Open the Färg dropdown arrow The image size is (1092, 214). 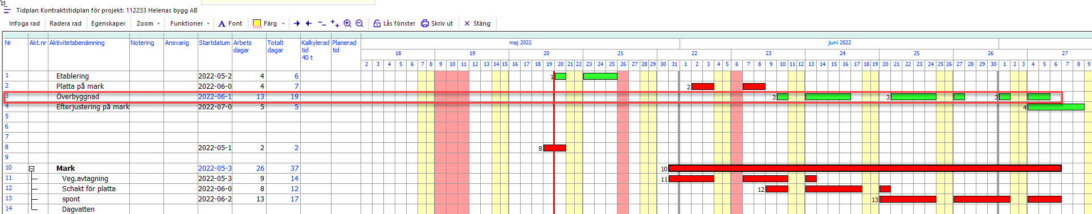(283, 24)
